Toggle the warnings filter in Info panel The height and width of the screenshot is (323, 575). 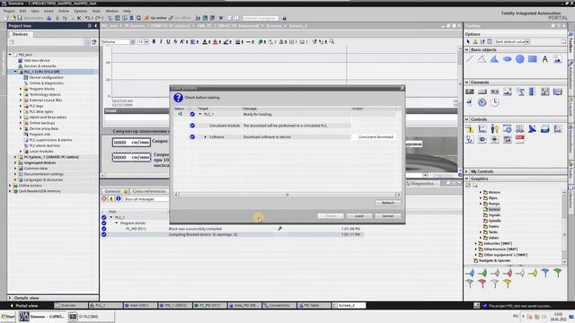[111, 199]
